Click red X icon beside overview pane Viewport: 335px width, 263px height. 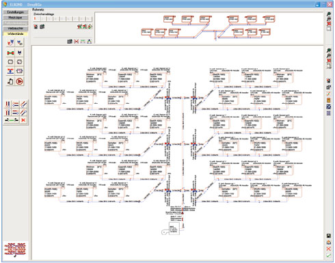(329, 24)
